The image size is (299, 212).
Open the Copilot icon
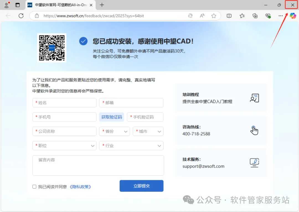click(x=293, y=16)
